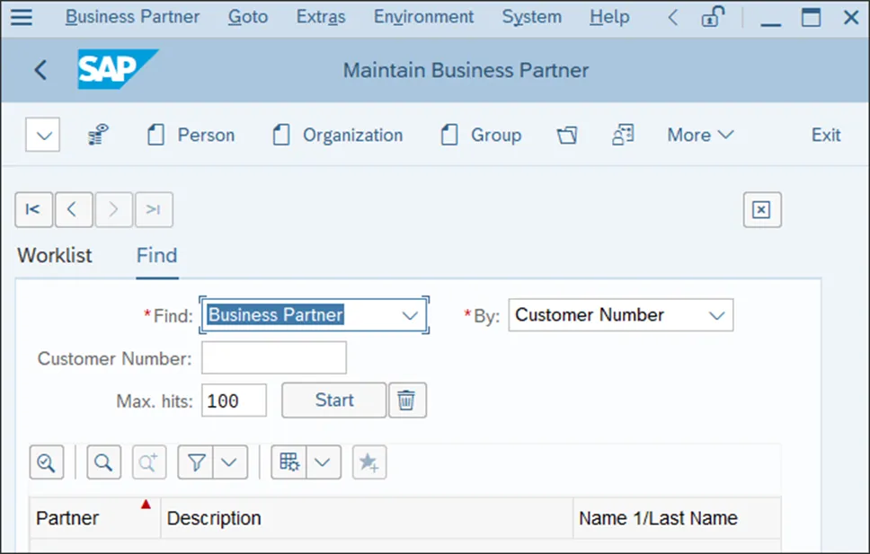Open the hamburger main menu
This screenshot has width=870, height=554.
click(21, 17)
